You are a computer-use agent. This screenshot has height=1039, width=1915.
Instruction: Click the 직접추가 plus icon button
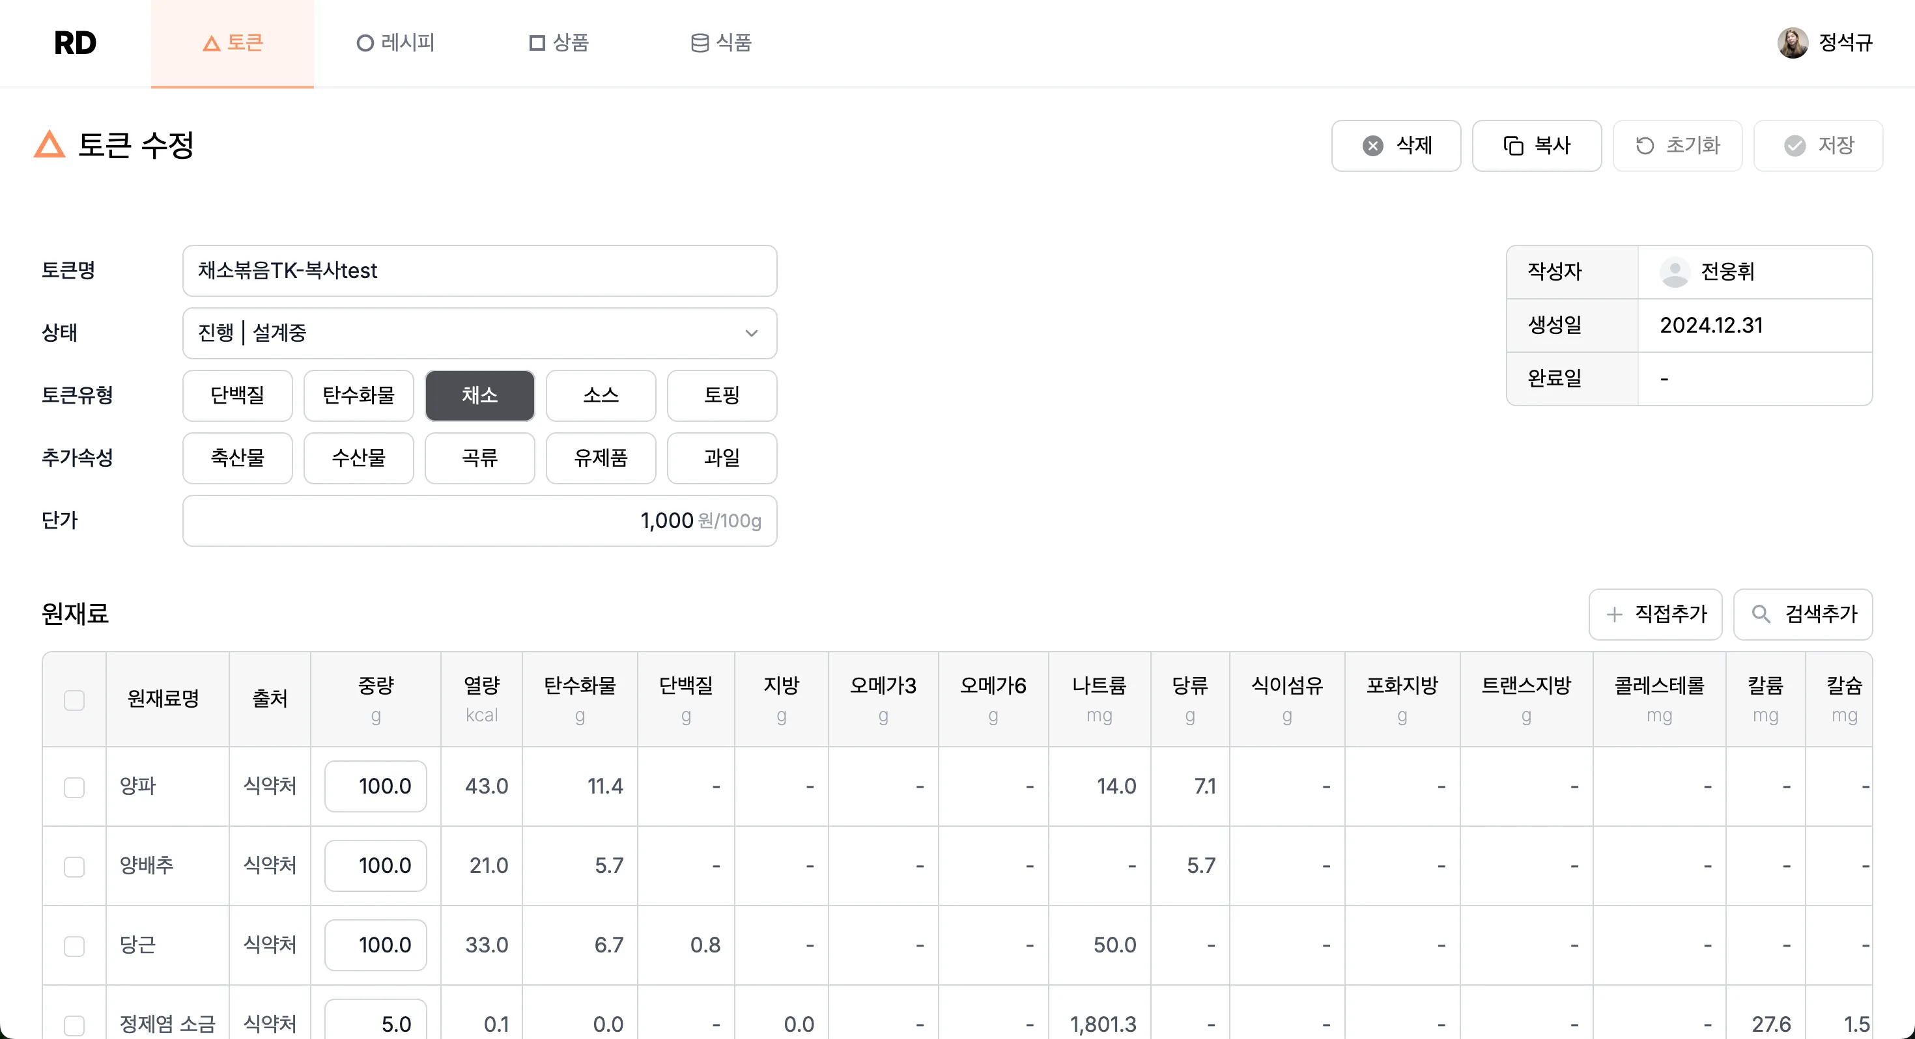pos(1655,614)
